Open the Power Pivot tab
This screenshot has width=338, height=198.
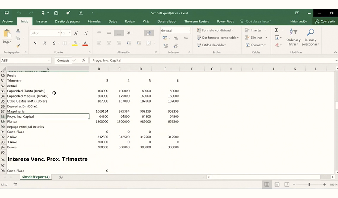tap(225, 21)
